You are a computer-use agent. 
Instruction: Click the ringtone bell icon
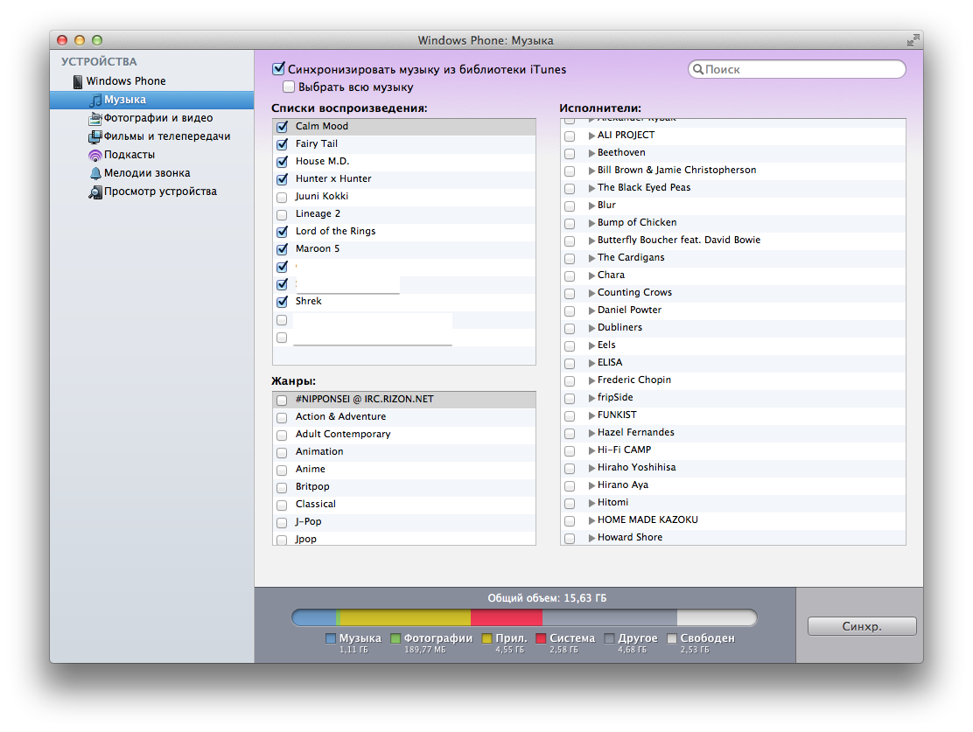(x=95, y=173)
